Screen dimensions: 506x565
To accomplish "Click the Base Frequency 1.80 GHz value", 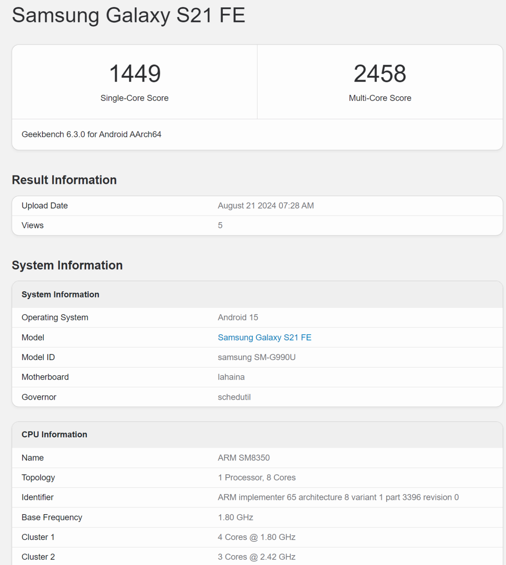I will pos(235,517).
